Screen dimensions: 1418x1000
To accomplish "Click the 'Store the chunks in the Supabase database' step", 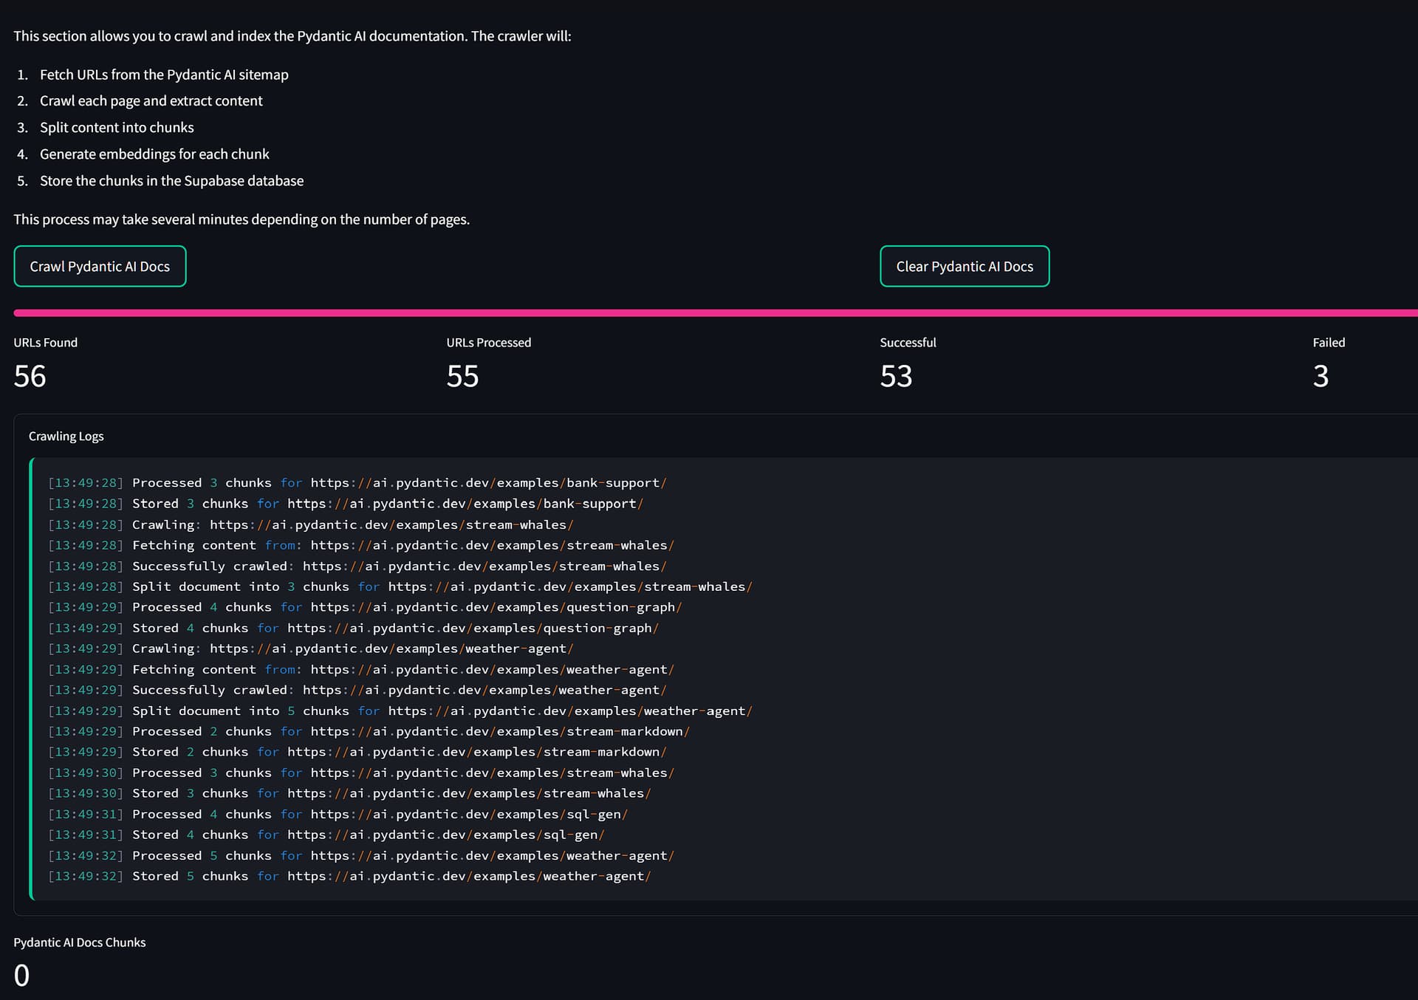I will click(171, 181).
